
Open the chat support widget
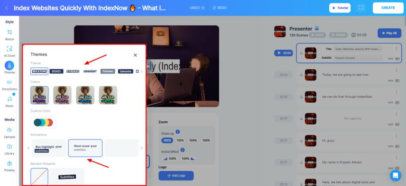395,176
